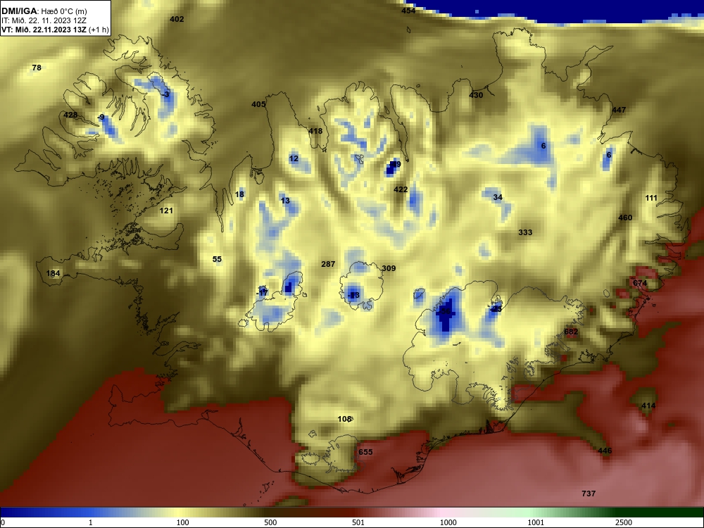This screenshot has height=528, width=704.
Task: Click the 'DMI/IGA: Hæð 0°C (m)' title line
Action: pyautogui.click(x=44, y=11)
